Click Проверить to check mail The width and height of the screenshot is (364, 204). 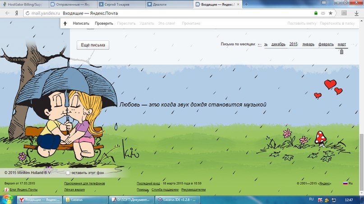104,23
